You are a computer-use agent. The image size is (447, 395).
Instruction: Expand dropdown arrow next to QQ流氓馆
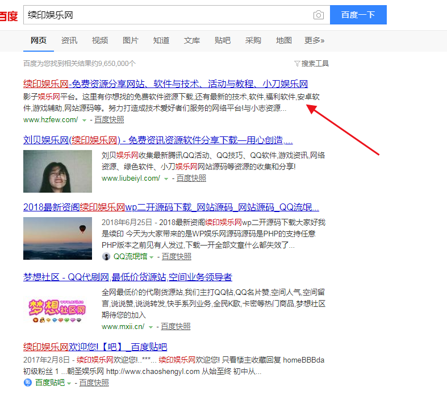152,257
